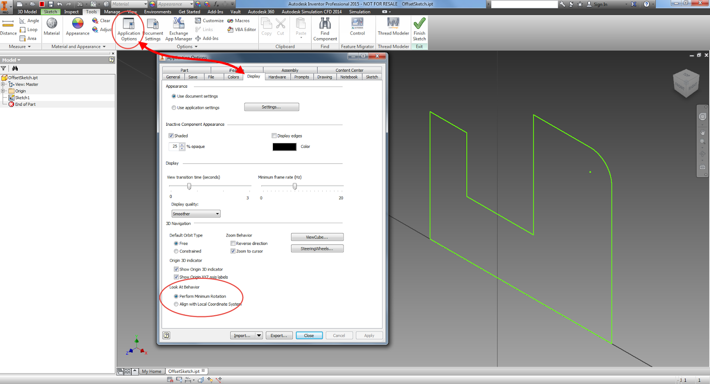710x384 pixels.
Task: Open help in the Application Options dialog
Action: pyautogui.click(x=166, y=335)
